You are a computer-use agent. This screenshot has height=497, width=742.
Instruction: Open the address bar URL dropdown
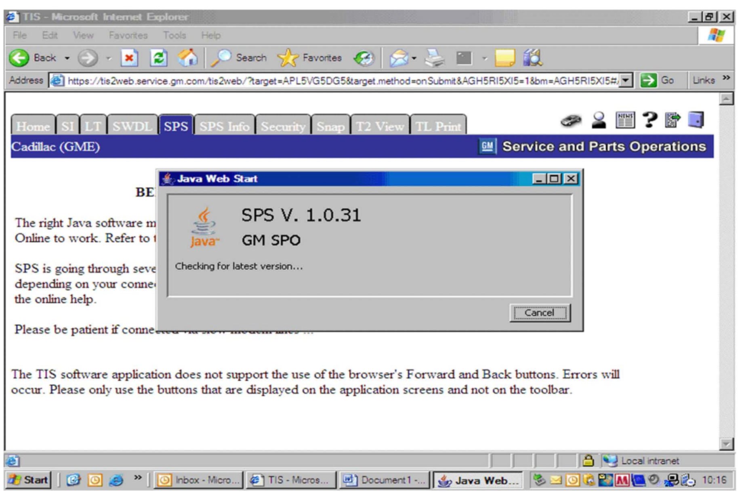[626, 81]
